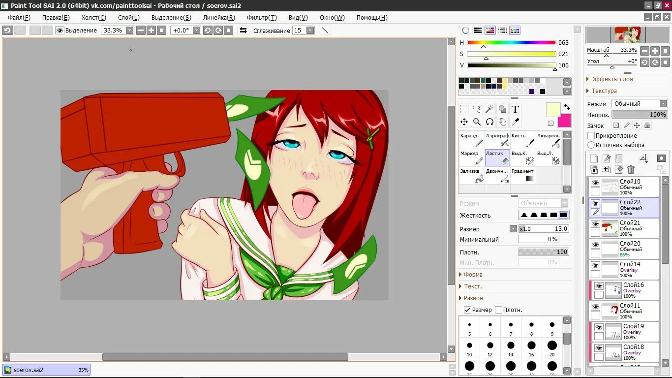The image size is (672, 378).
Task: Open the Холст menu
Action: click(93, 17)
